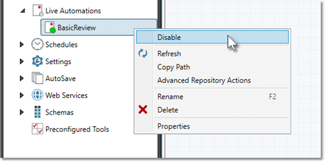The width and height of the screenshot is (325, 162).
Task: Open Advanced Repository Actions menu entry
Action: (204, 80)
